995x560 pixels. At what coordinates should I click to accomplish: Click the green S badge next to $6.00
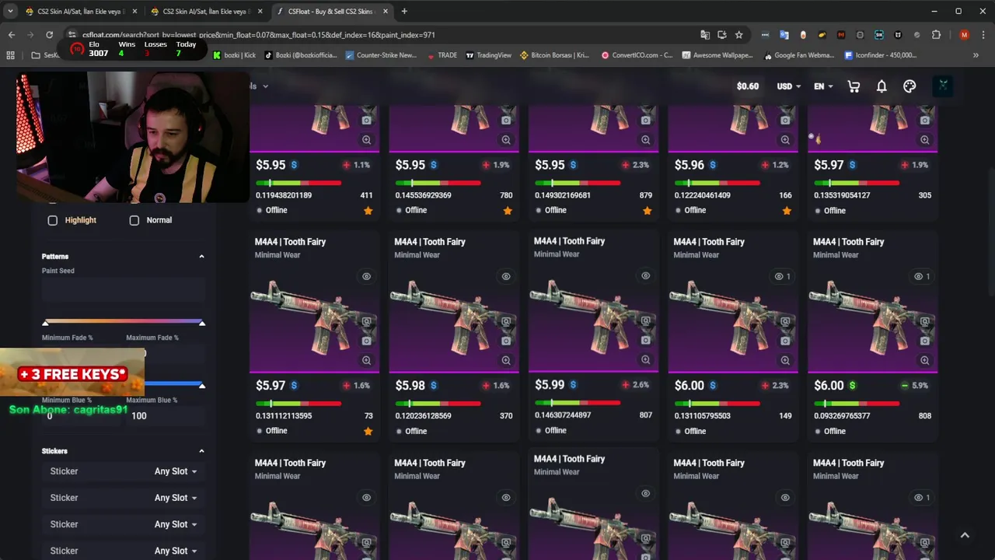click(852, 386)
